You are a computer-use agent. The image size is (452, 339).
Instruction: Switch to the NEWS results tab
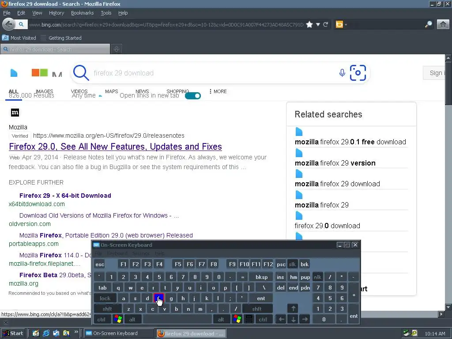click(142, 91)
